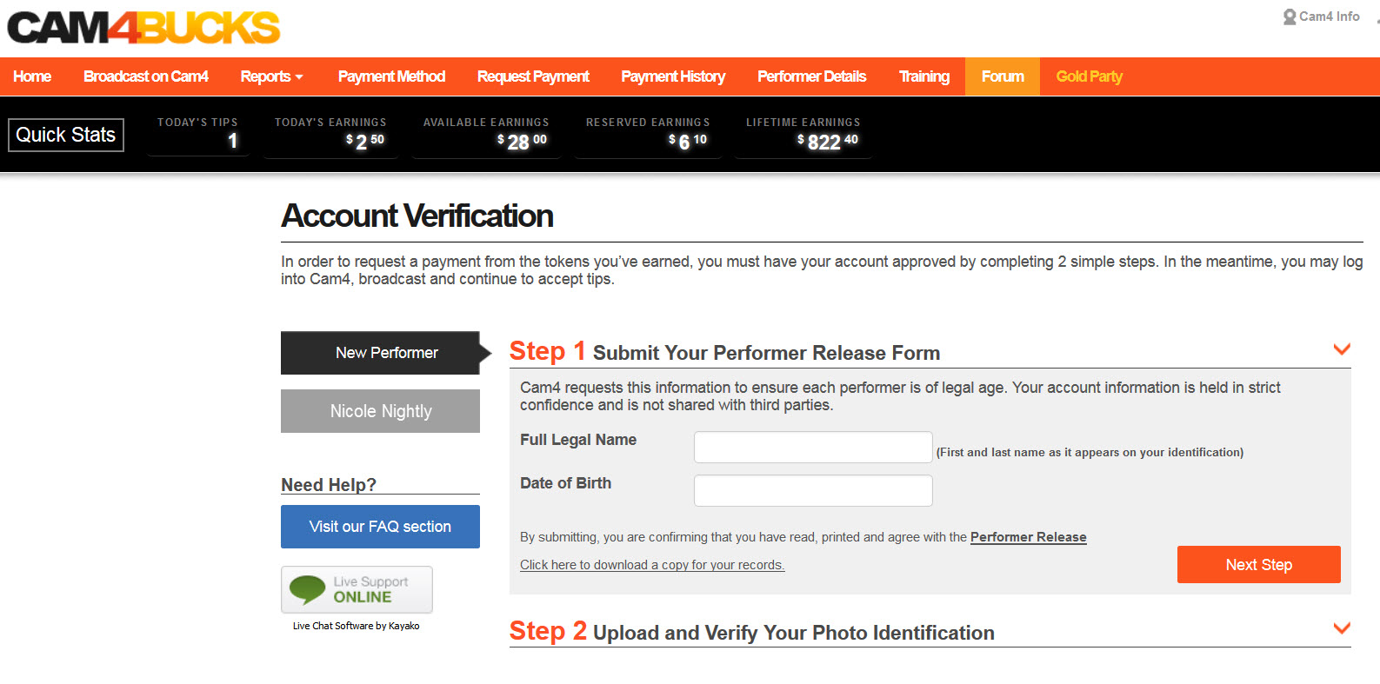The width and height of the screenshot is (1380, 684).
Task: Focus the Date of Birth field
Action: (x=813, y=490)
